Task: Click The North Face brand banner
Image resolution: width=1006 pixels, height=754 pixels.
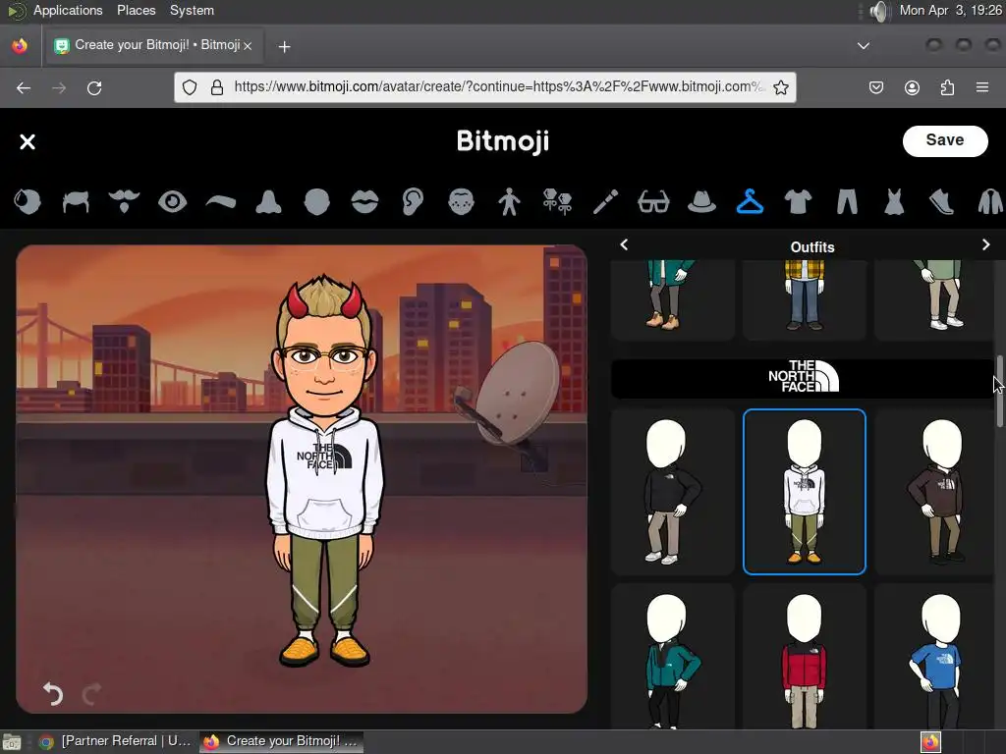Action: click(x=803, y=378)
